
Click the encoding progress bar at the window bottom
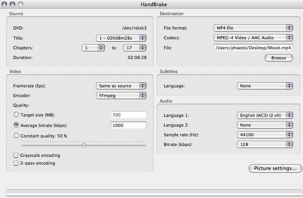154,193
